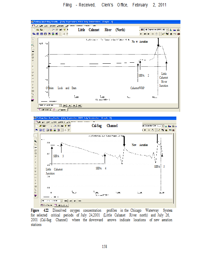Screen dimensions: 210x271
Task: Click Open file icon in upper window toolbar
Action: [37, 30]
